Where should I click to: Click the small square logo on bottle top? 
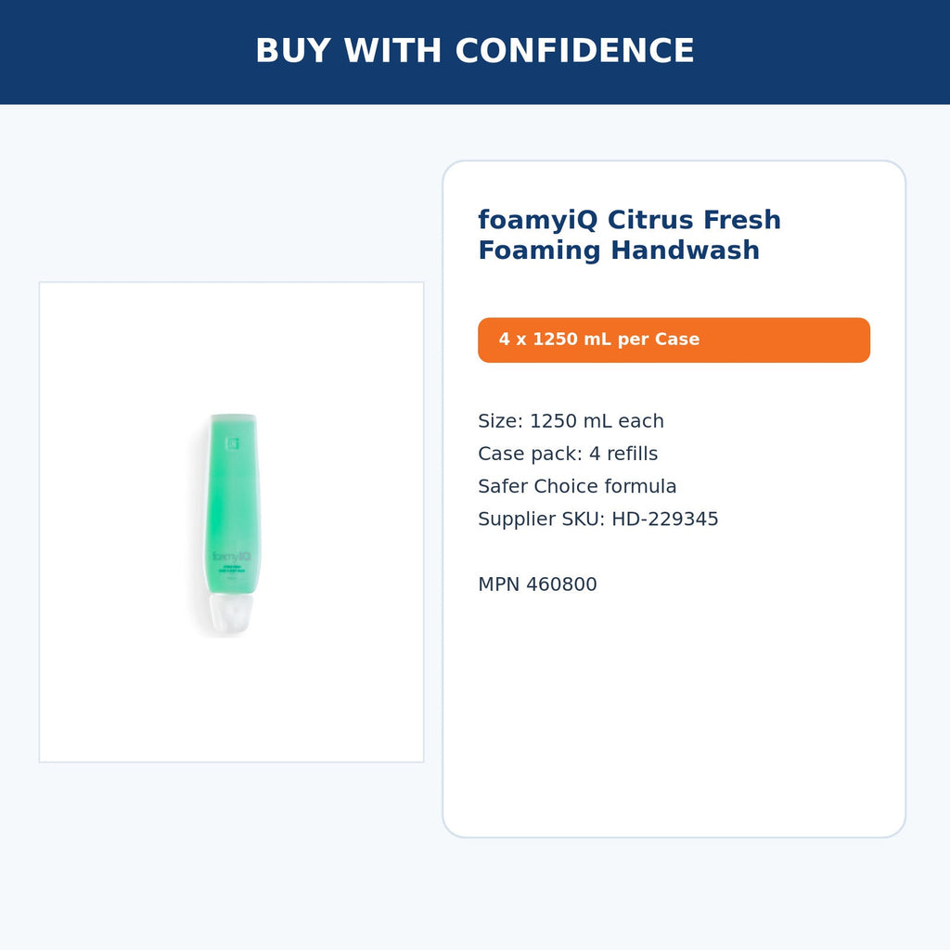click(233, 443)
